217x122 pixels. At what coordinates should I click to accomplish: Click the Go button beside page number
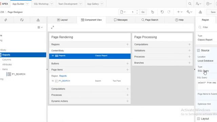pyautogui.click(x=143, y=12)
